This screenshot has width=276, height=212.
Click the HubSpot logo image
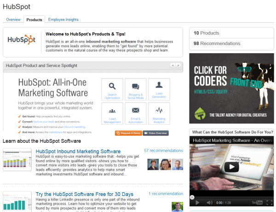pyautogui.click(x=22, y=40)
